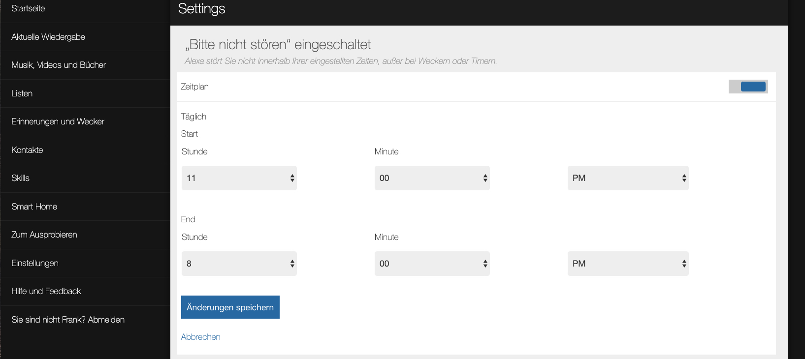Open the Start Stunde dropdown showing 11
Viewport: 805px width, 359px height.
pyautogui.click(x=239, y=178)
